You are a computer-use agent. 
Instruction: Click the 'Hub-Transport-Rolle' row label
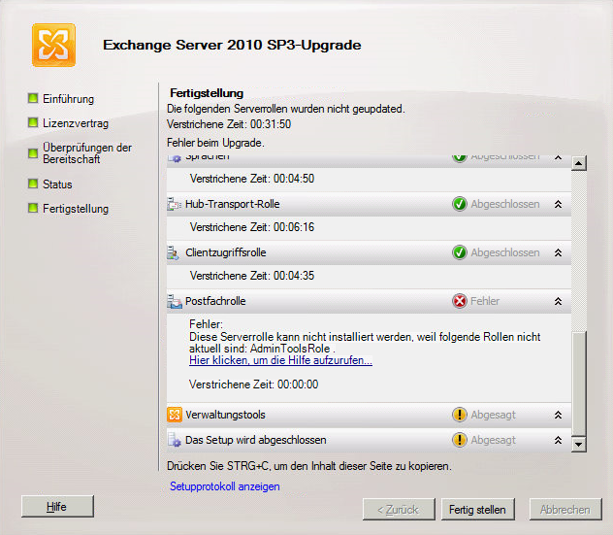point(232,204)
